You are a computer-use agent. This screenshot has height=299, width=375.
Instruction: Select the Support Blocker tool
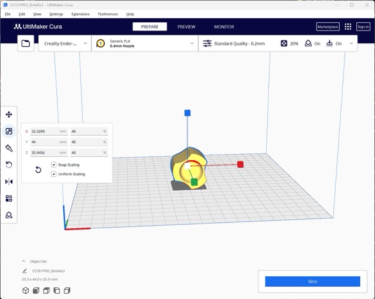[9, 215]
